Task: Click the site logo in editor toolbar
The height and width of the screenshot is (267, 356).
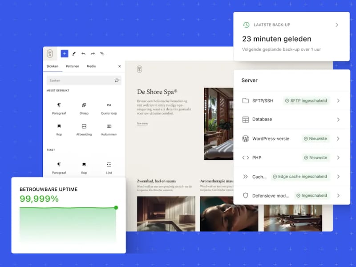Action: (50, 54)
